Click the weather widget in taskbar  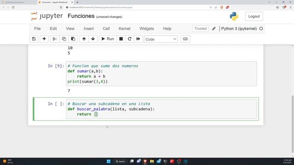coord(8,161)
